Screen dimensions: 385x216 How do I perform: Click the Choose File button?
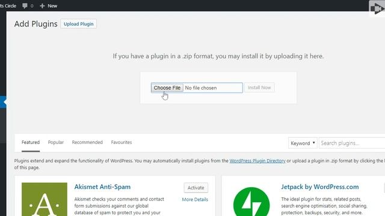(167, 88)
